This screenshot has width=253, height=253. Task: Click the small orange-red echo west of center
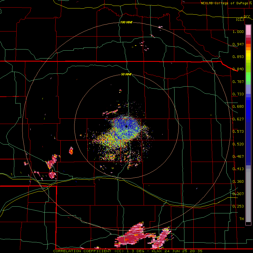click(x=71, y=151)
